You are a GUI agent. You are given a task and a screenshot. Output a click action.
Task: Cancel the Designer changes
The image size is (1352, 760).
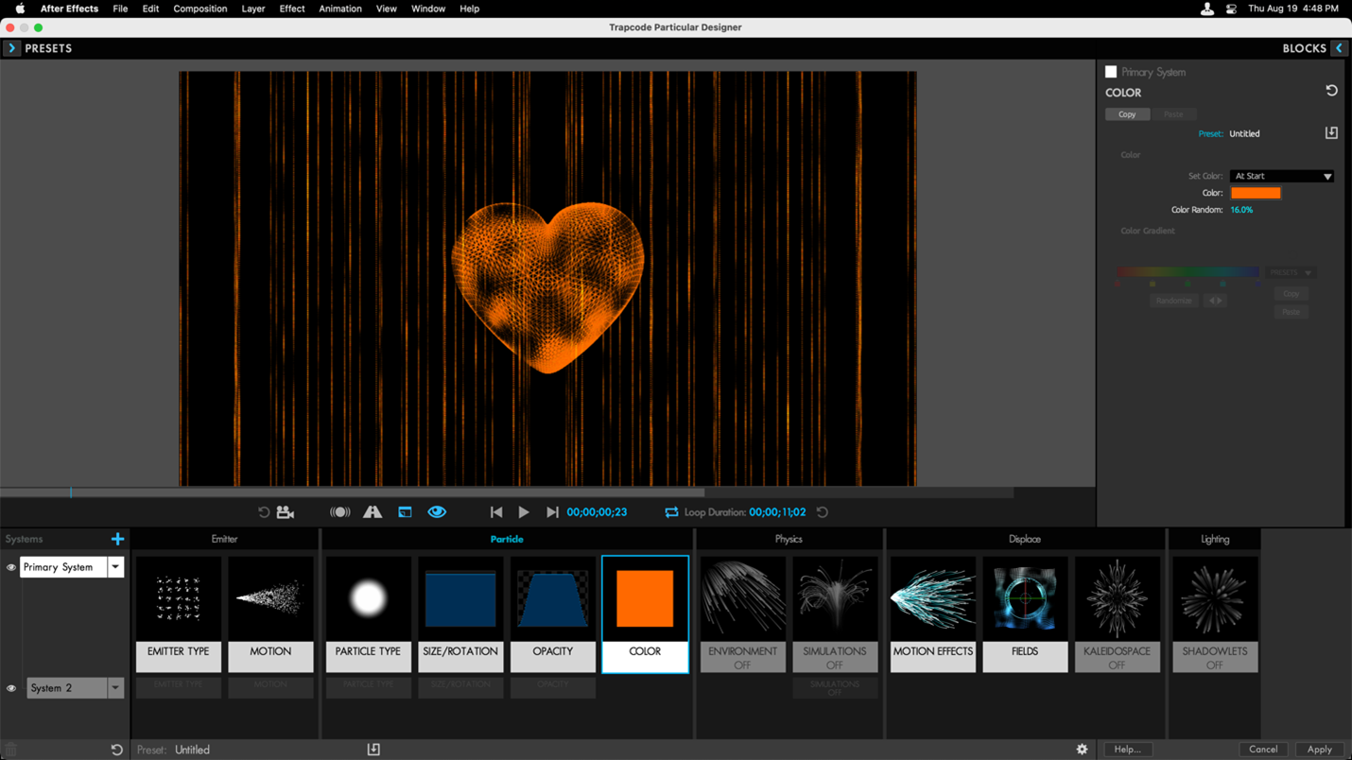pos(1263,750)
